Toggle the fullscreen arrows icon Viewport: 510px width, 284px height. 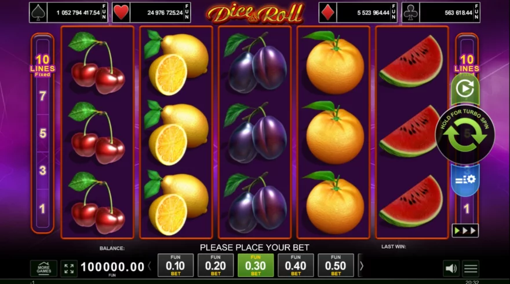[x=69, y=268]
